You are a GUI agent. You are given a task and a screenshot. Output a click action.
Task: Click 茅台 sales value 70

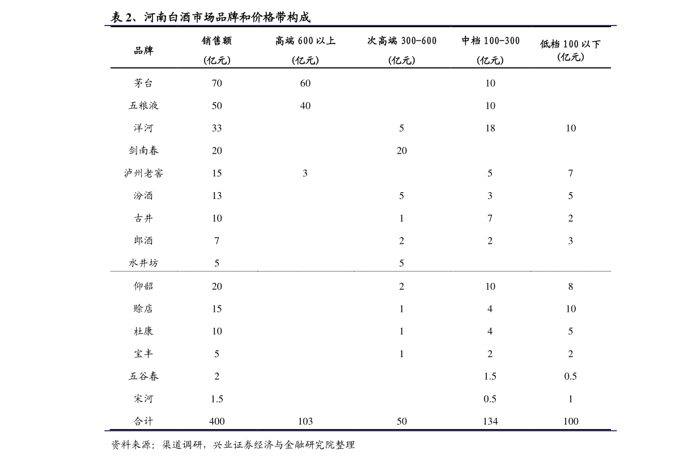pos(217,83)
